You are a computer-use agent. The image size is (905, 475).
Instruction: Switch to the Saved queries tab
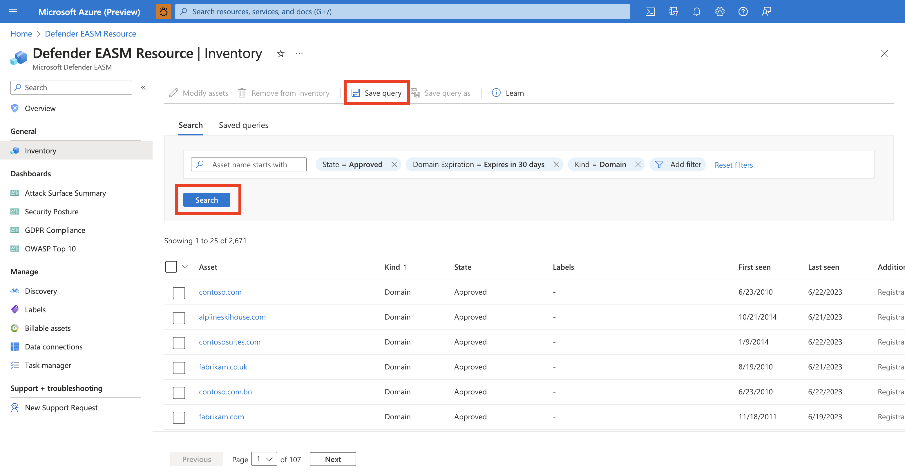(x=243, y=125)
